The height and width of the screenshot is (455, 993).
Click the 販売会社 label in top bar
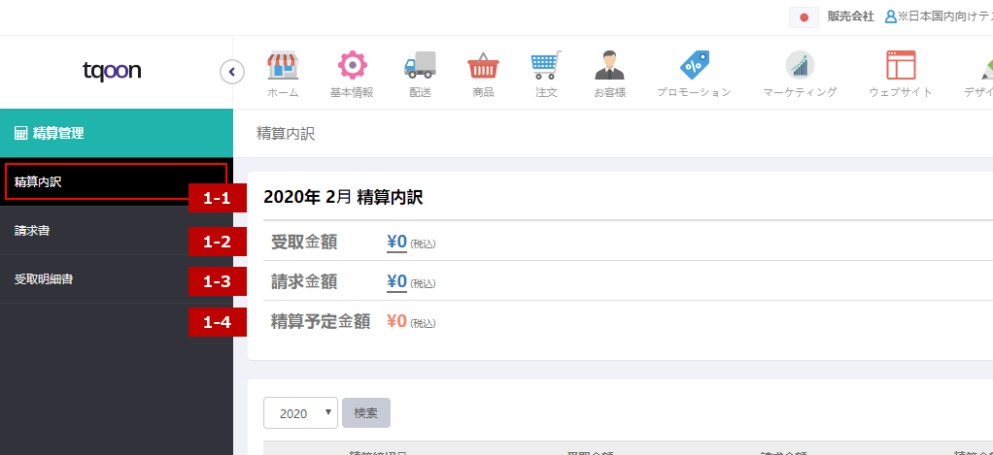pyautogui.click(x=850, y=17)
